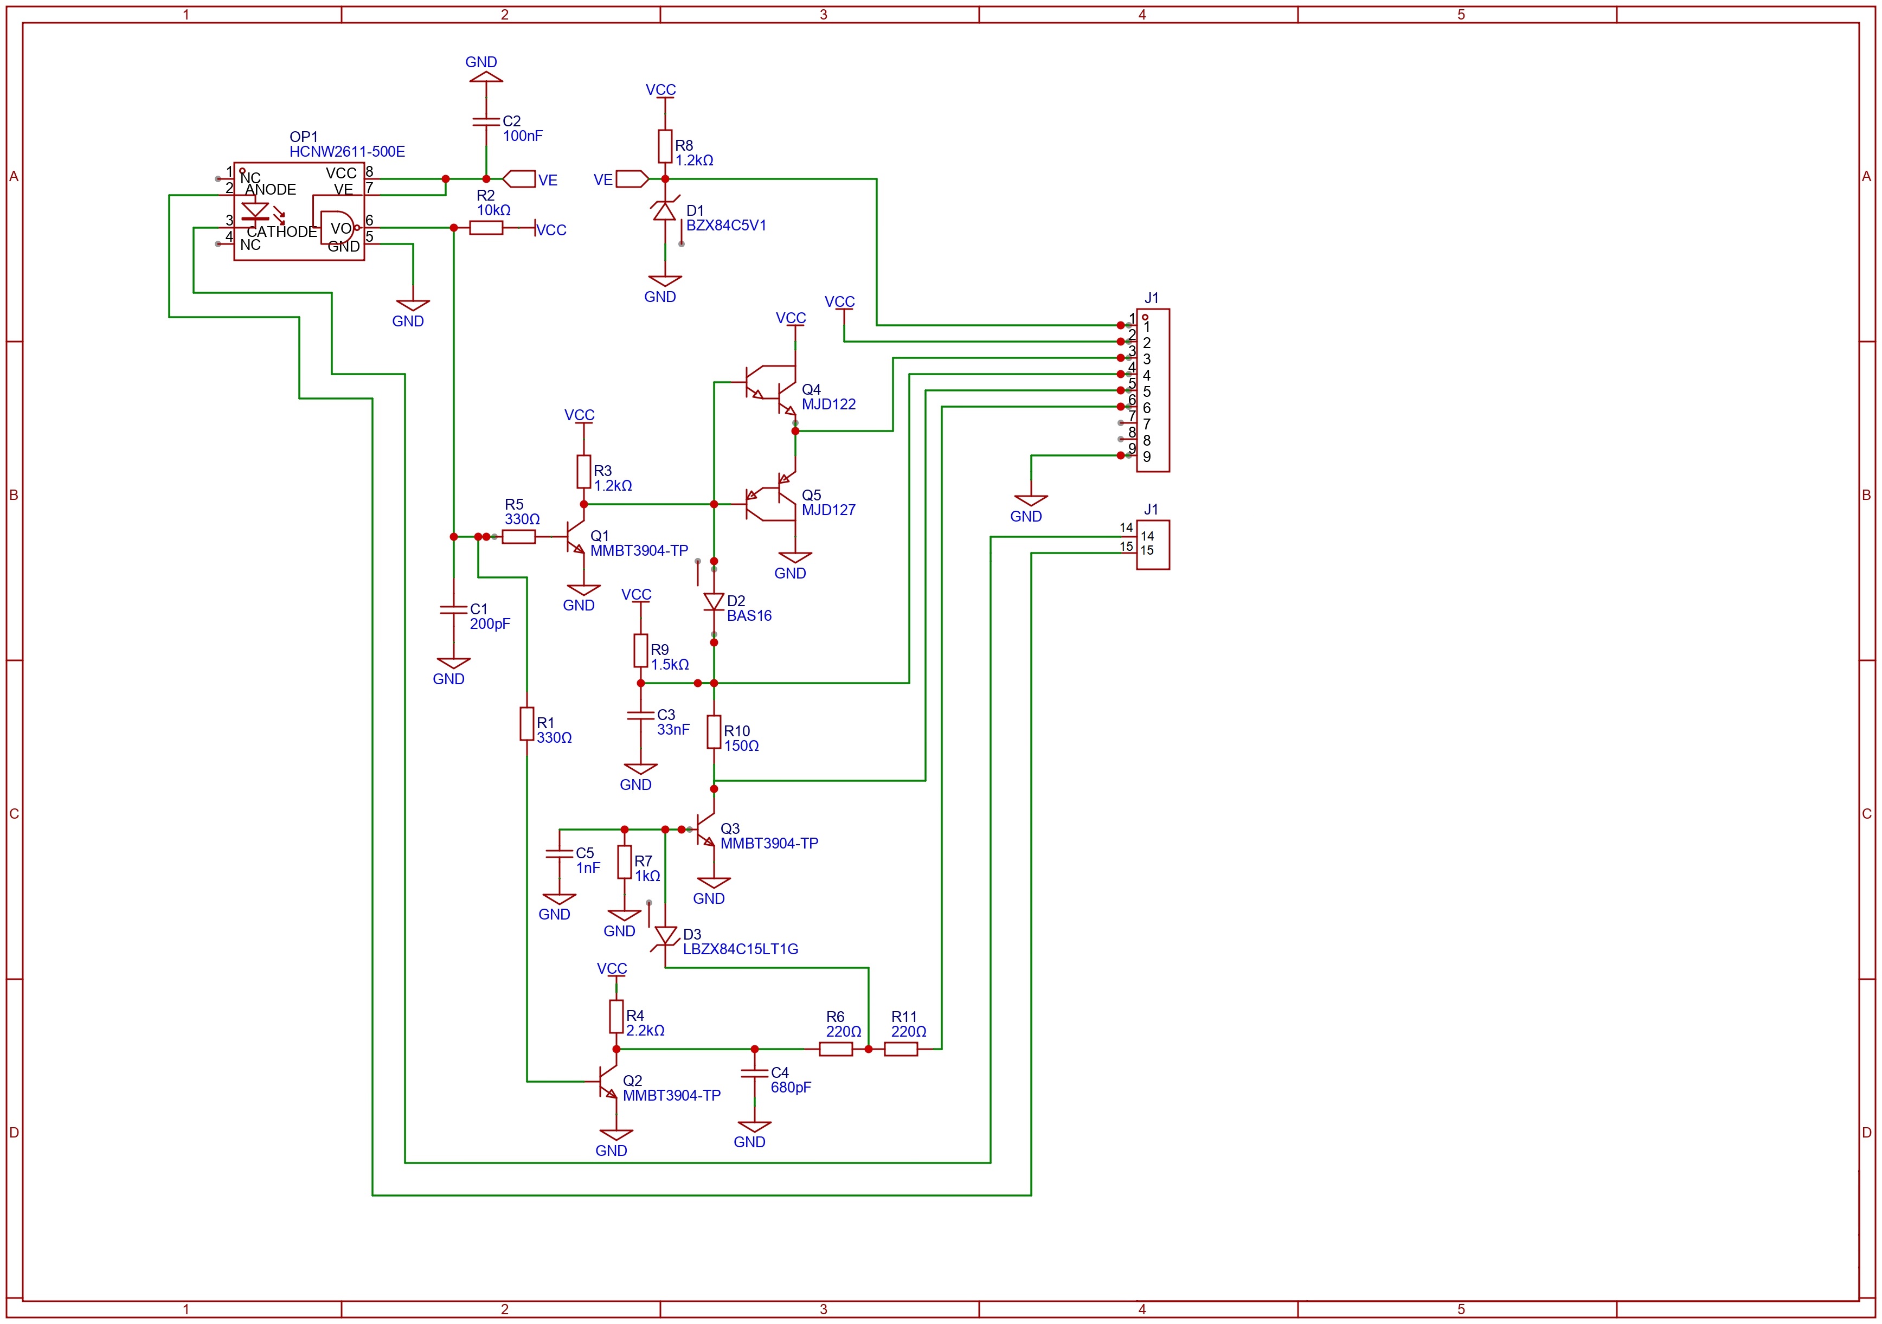Click the R11 220Ω resistor symbol

coord(901,1049)
